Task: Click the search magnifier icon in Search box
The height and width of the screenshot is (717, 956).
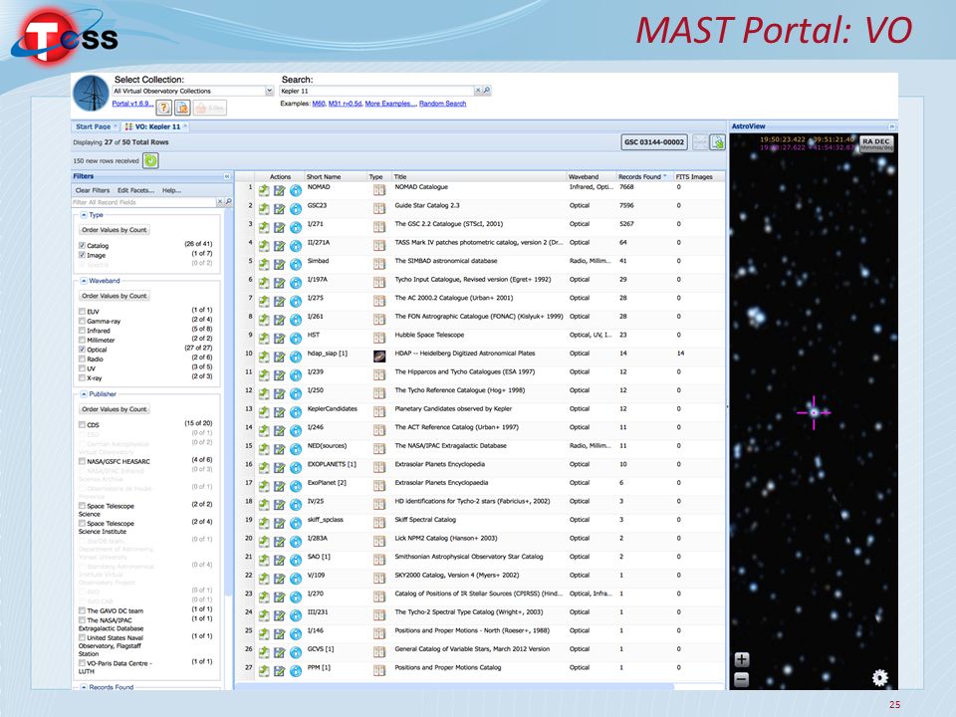Action: pyautogui.click(x=487, y=91)
